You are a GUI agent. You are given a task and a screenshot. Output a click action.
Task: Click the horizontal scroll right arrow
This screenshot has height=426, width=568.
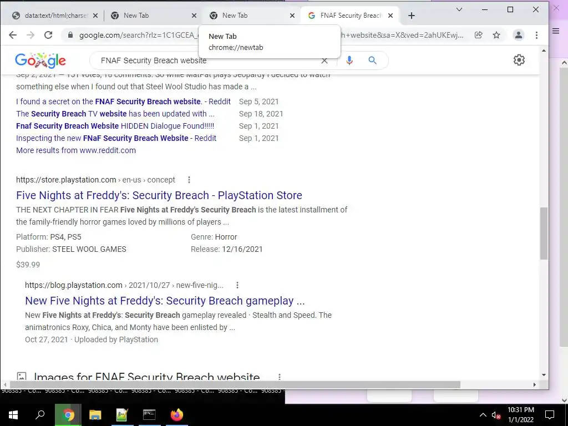tap(534, 385)
